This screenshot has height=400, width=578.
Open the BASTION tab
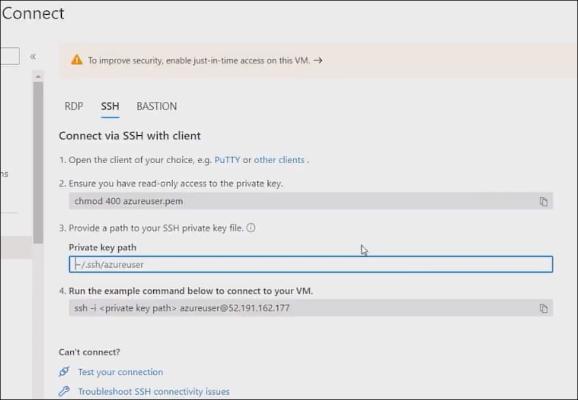157,106
